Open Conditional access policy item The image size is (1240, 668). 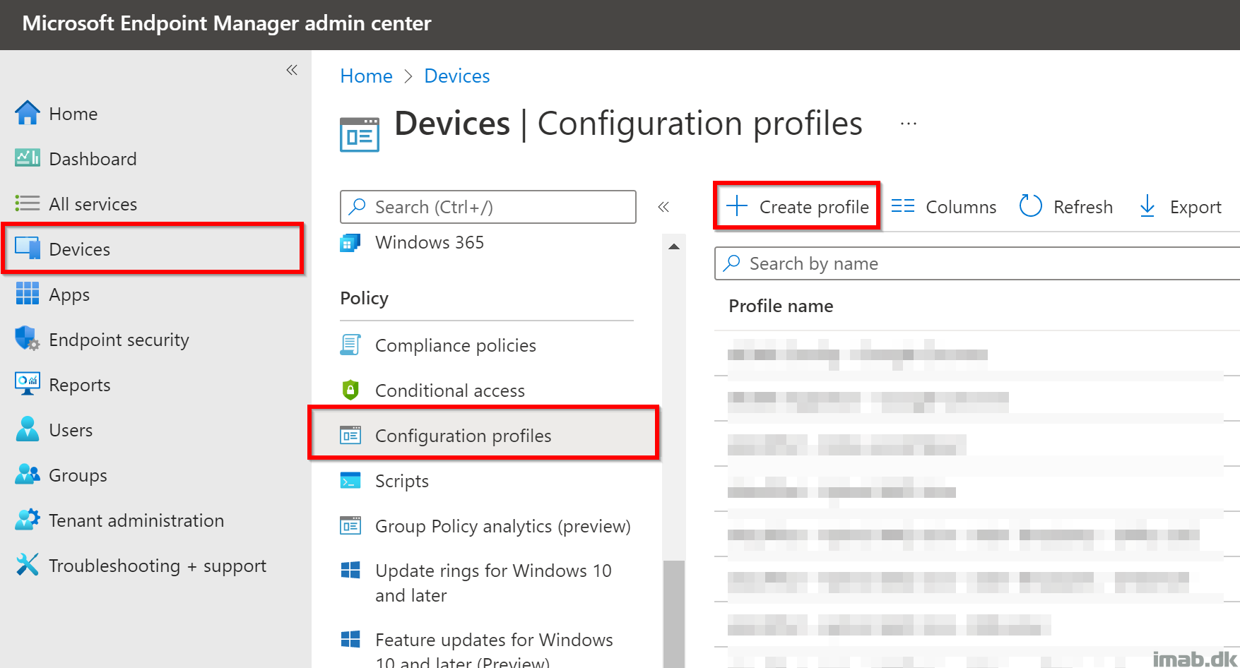click(450, 390)
